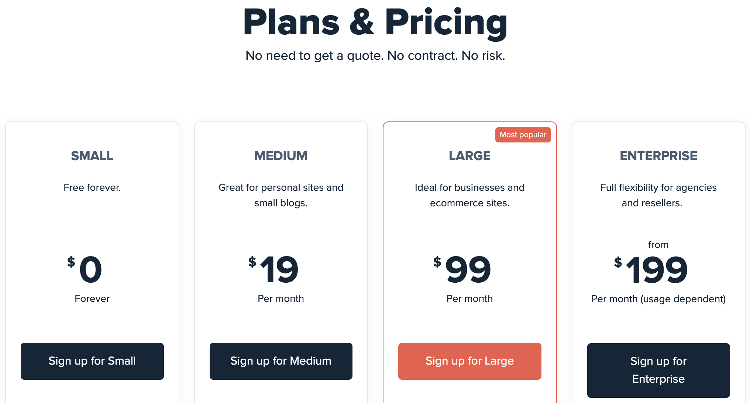Click the Great for personal sites description
This screenshot has height=403, width=750.
[x=281, y=195]
